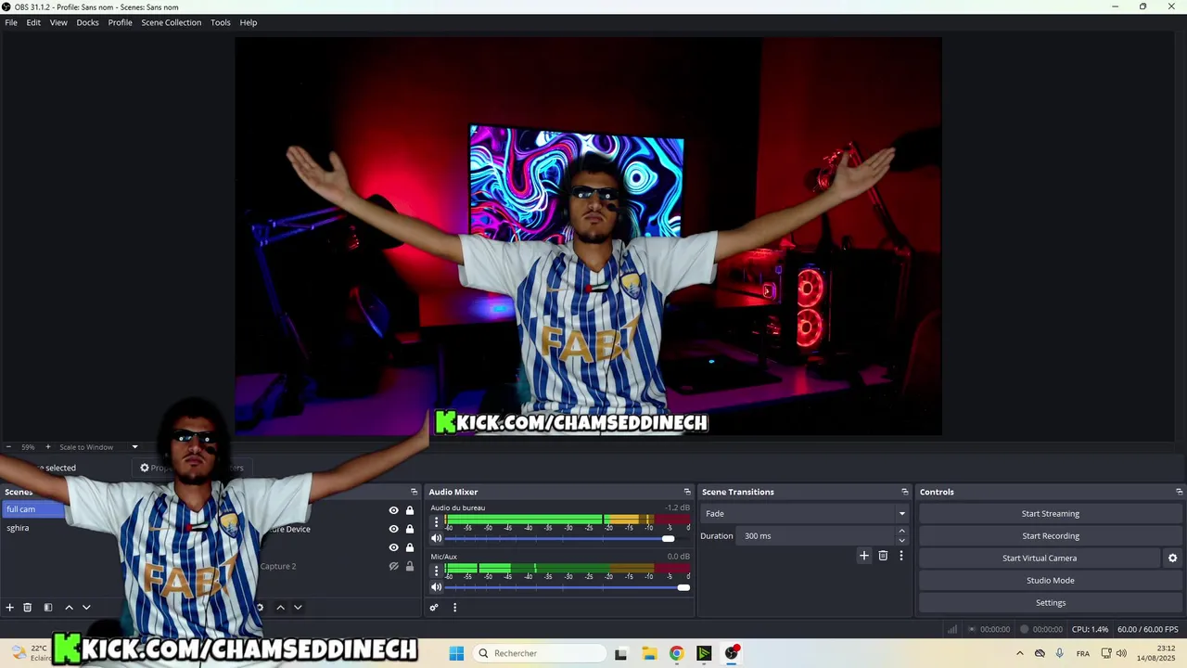The width and height of the screenshot is (1187, 668).
Task: Show hidden icons chevron in system tray
Action: click(x=1020, y=653)
